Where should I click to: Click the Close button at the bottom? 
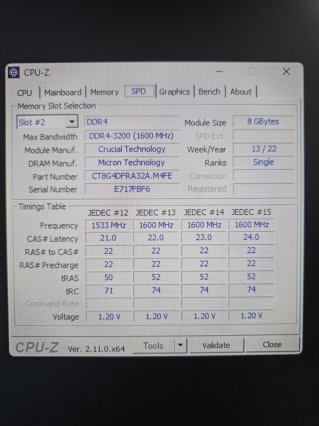click(x=272, y=344)
